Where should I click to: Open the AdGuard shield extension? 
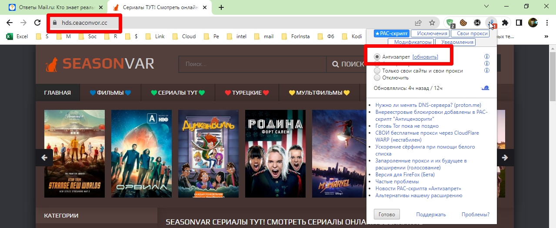(450, 23)
